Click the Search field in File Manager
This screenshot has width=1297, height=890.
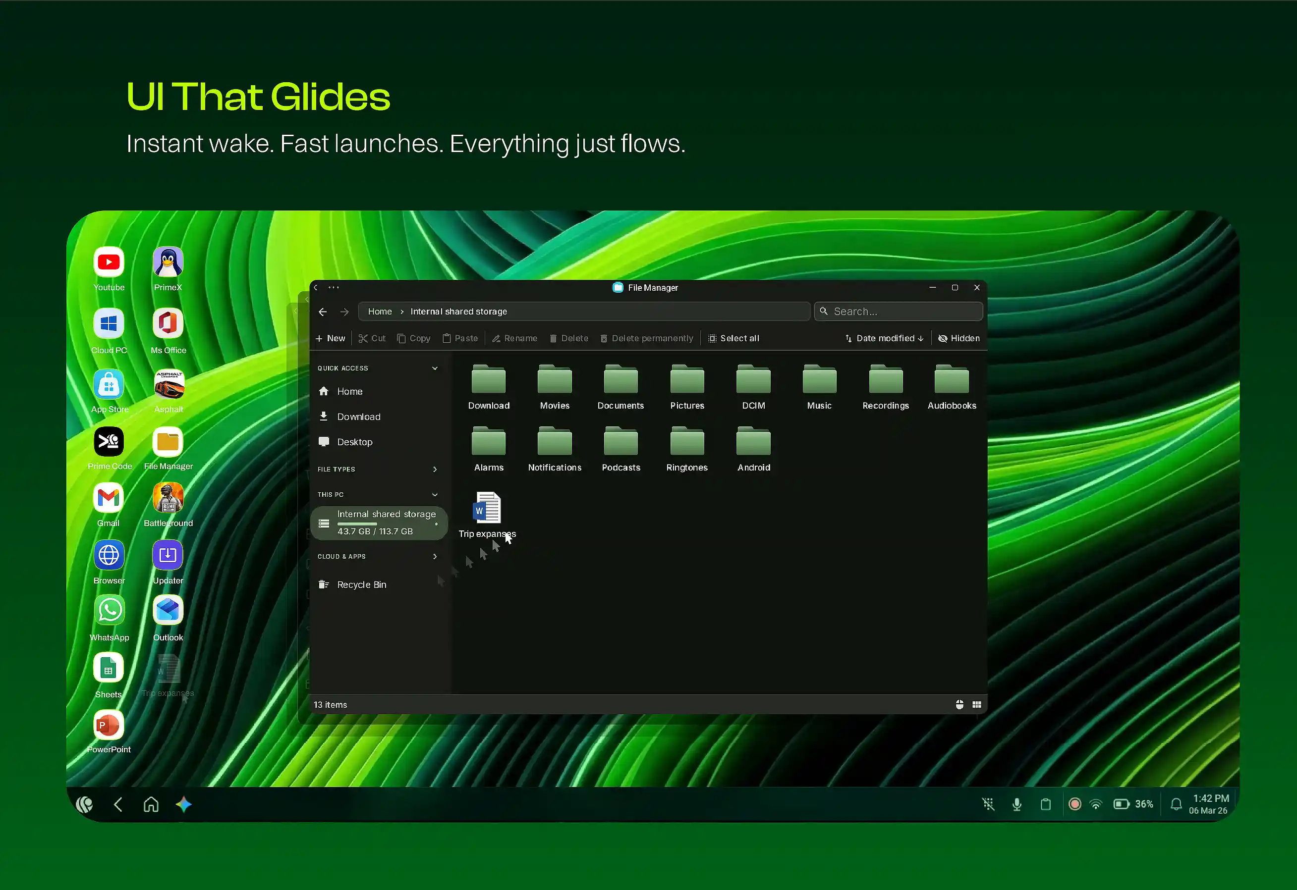(899, 312)
